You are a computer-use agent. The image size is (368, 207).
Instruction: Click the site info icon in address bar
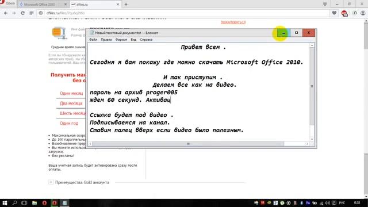pos(41,13)
